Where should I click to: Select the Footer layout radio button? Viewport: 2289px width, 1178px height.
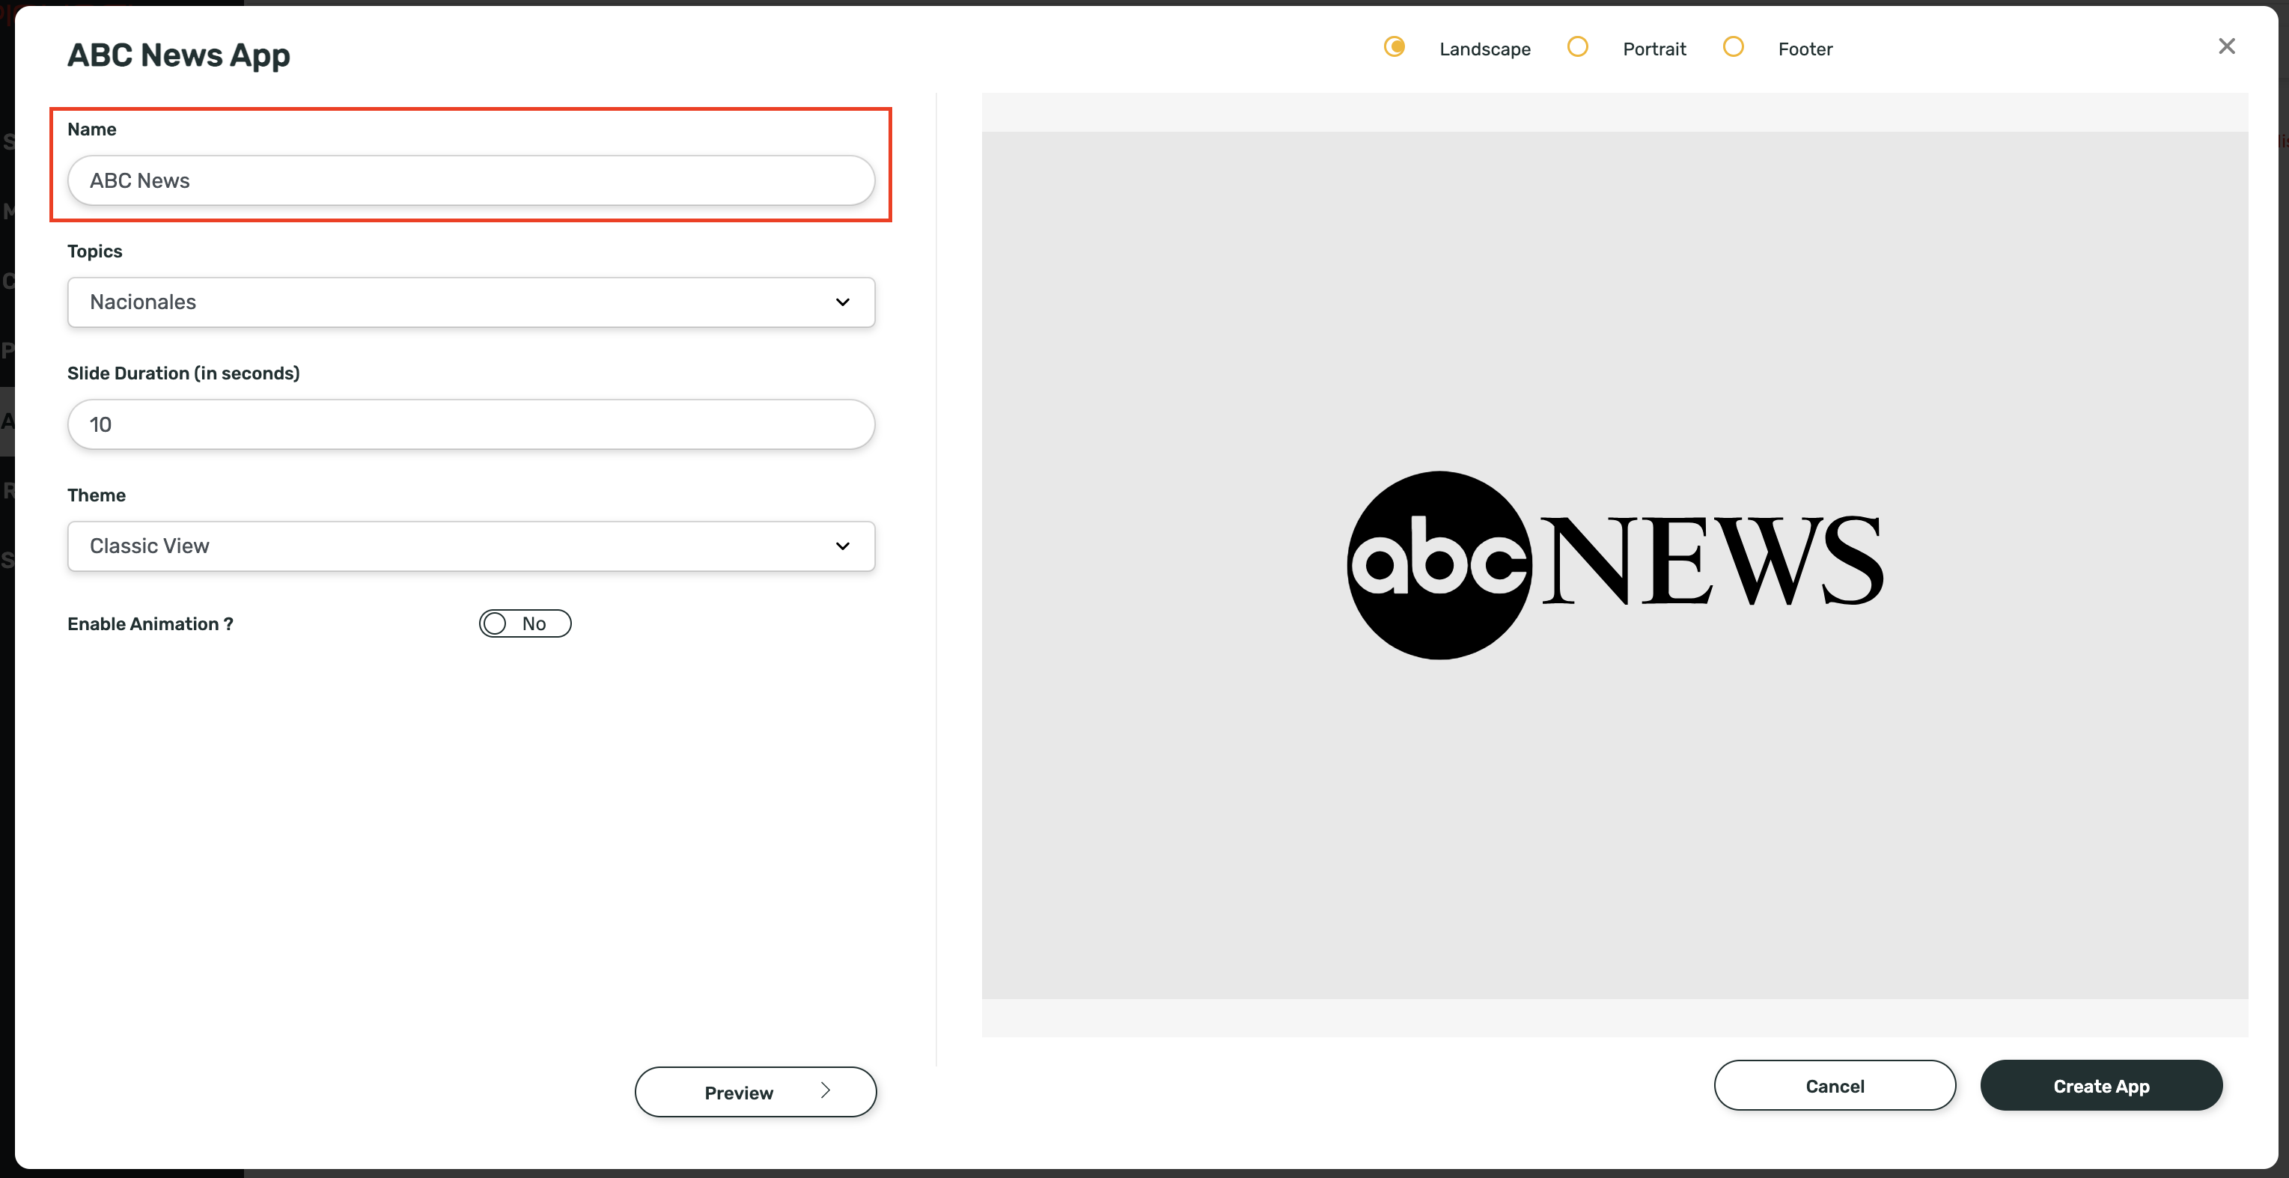(x=1733, y=46)
